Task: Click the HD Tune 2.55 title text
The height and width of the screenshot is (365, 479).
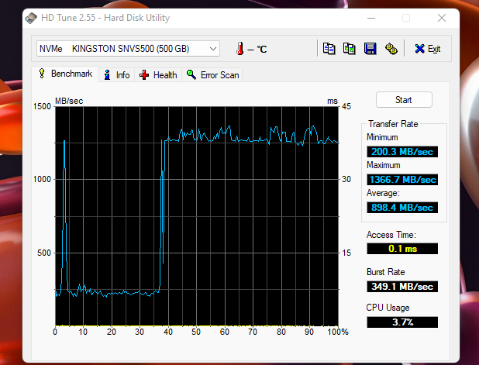Action: (105, 18)
